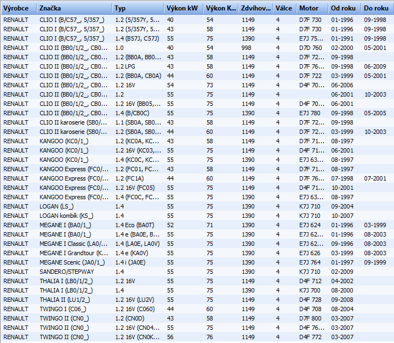Click the Typ column header

138,8
